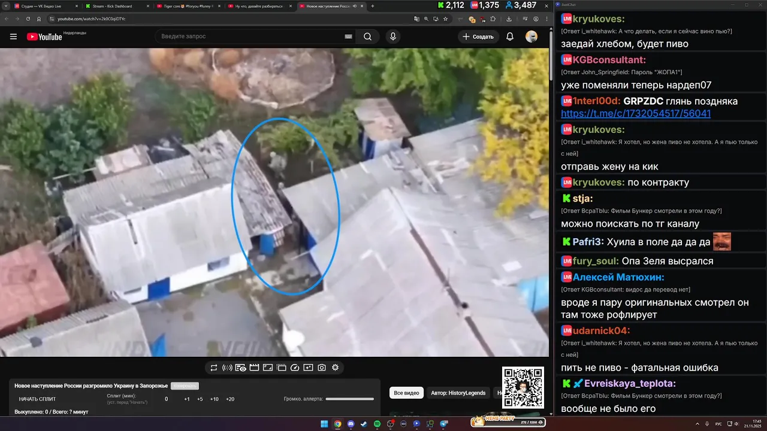Click the split minutes value 0 field
This screenshot has height=431, width=767.
coord(167,399)
